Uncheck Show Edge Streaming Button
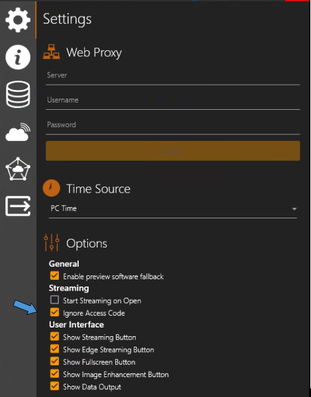Screen dimensions: 311x397 pos(54,349)
